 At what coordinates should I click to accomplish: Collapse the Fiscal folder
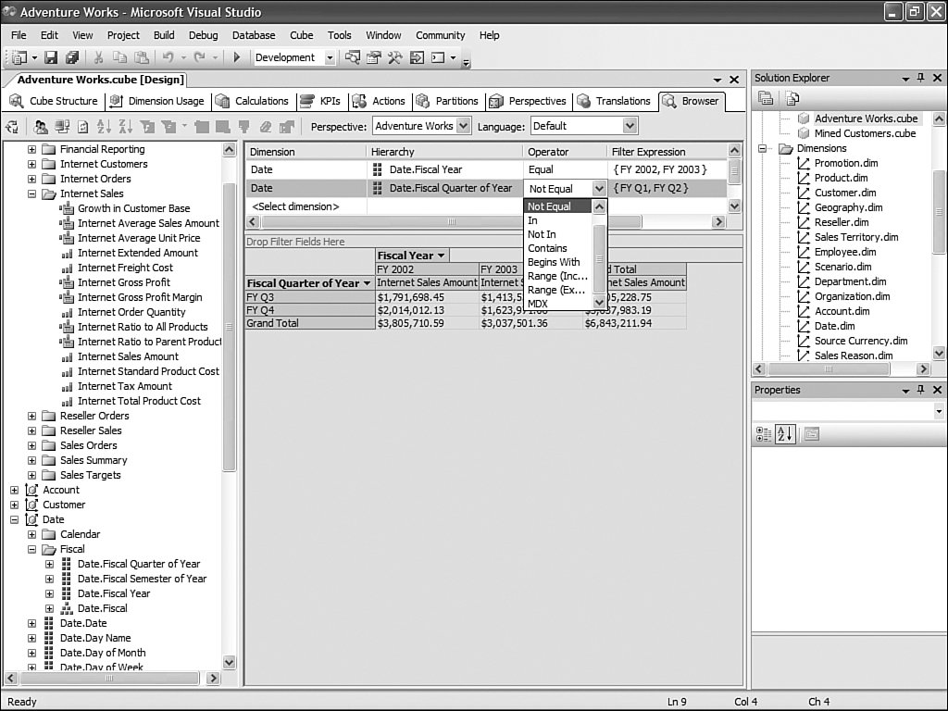pyautogui.click(x=32, y=550)
